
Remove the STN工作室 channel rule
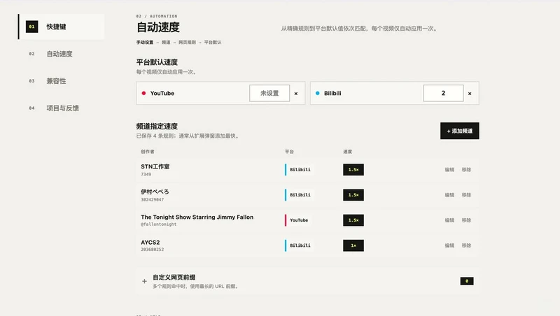tap(466, 170)
